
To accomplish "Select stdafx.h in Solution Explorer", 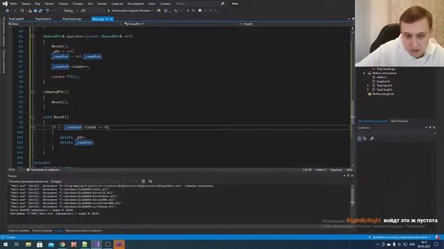I will [x=382, y=77].
